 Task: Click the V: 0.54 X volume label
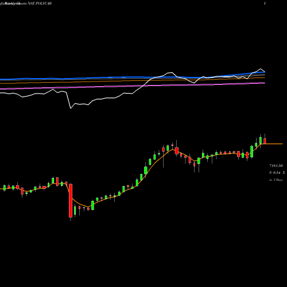coord(277,173)
